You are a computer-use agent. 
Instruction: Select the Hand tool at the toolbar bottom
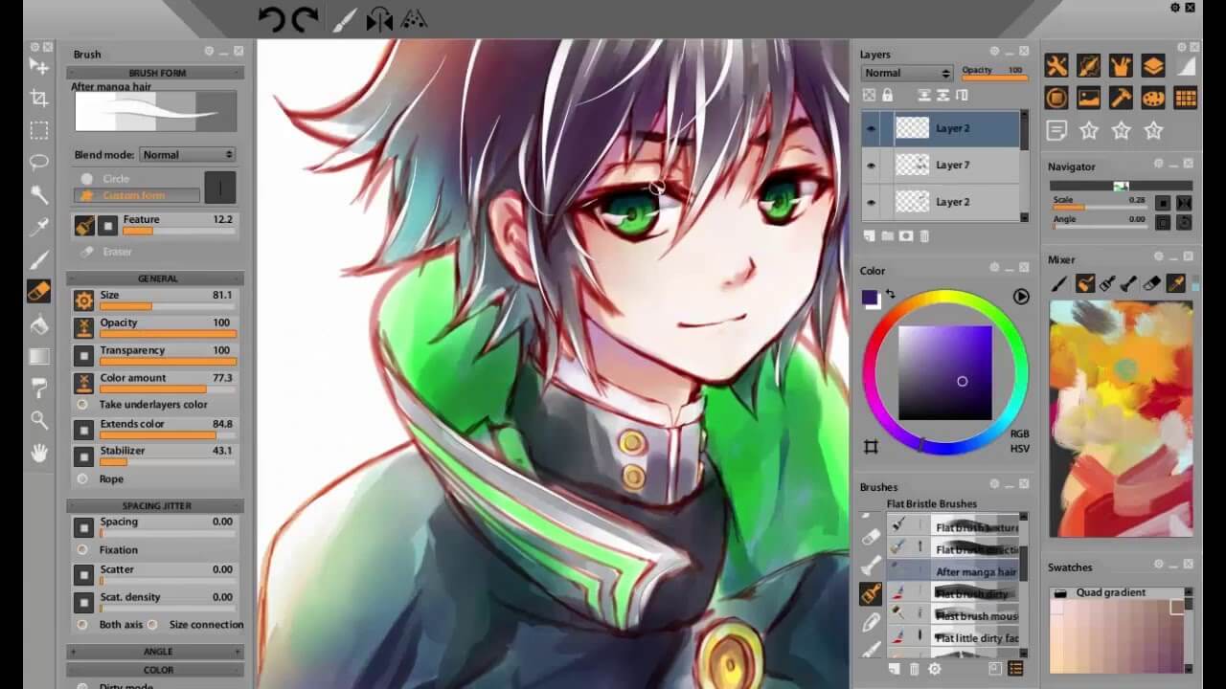pos(38,455)
